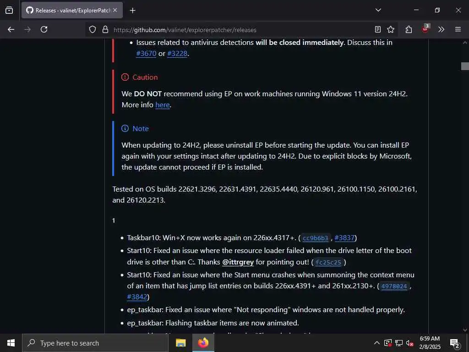The image size is (469, 352).
Task: Select the Releases valinet/ExplorerPatcher tab
Action: coord(72,10)
